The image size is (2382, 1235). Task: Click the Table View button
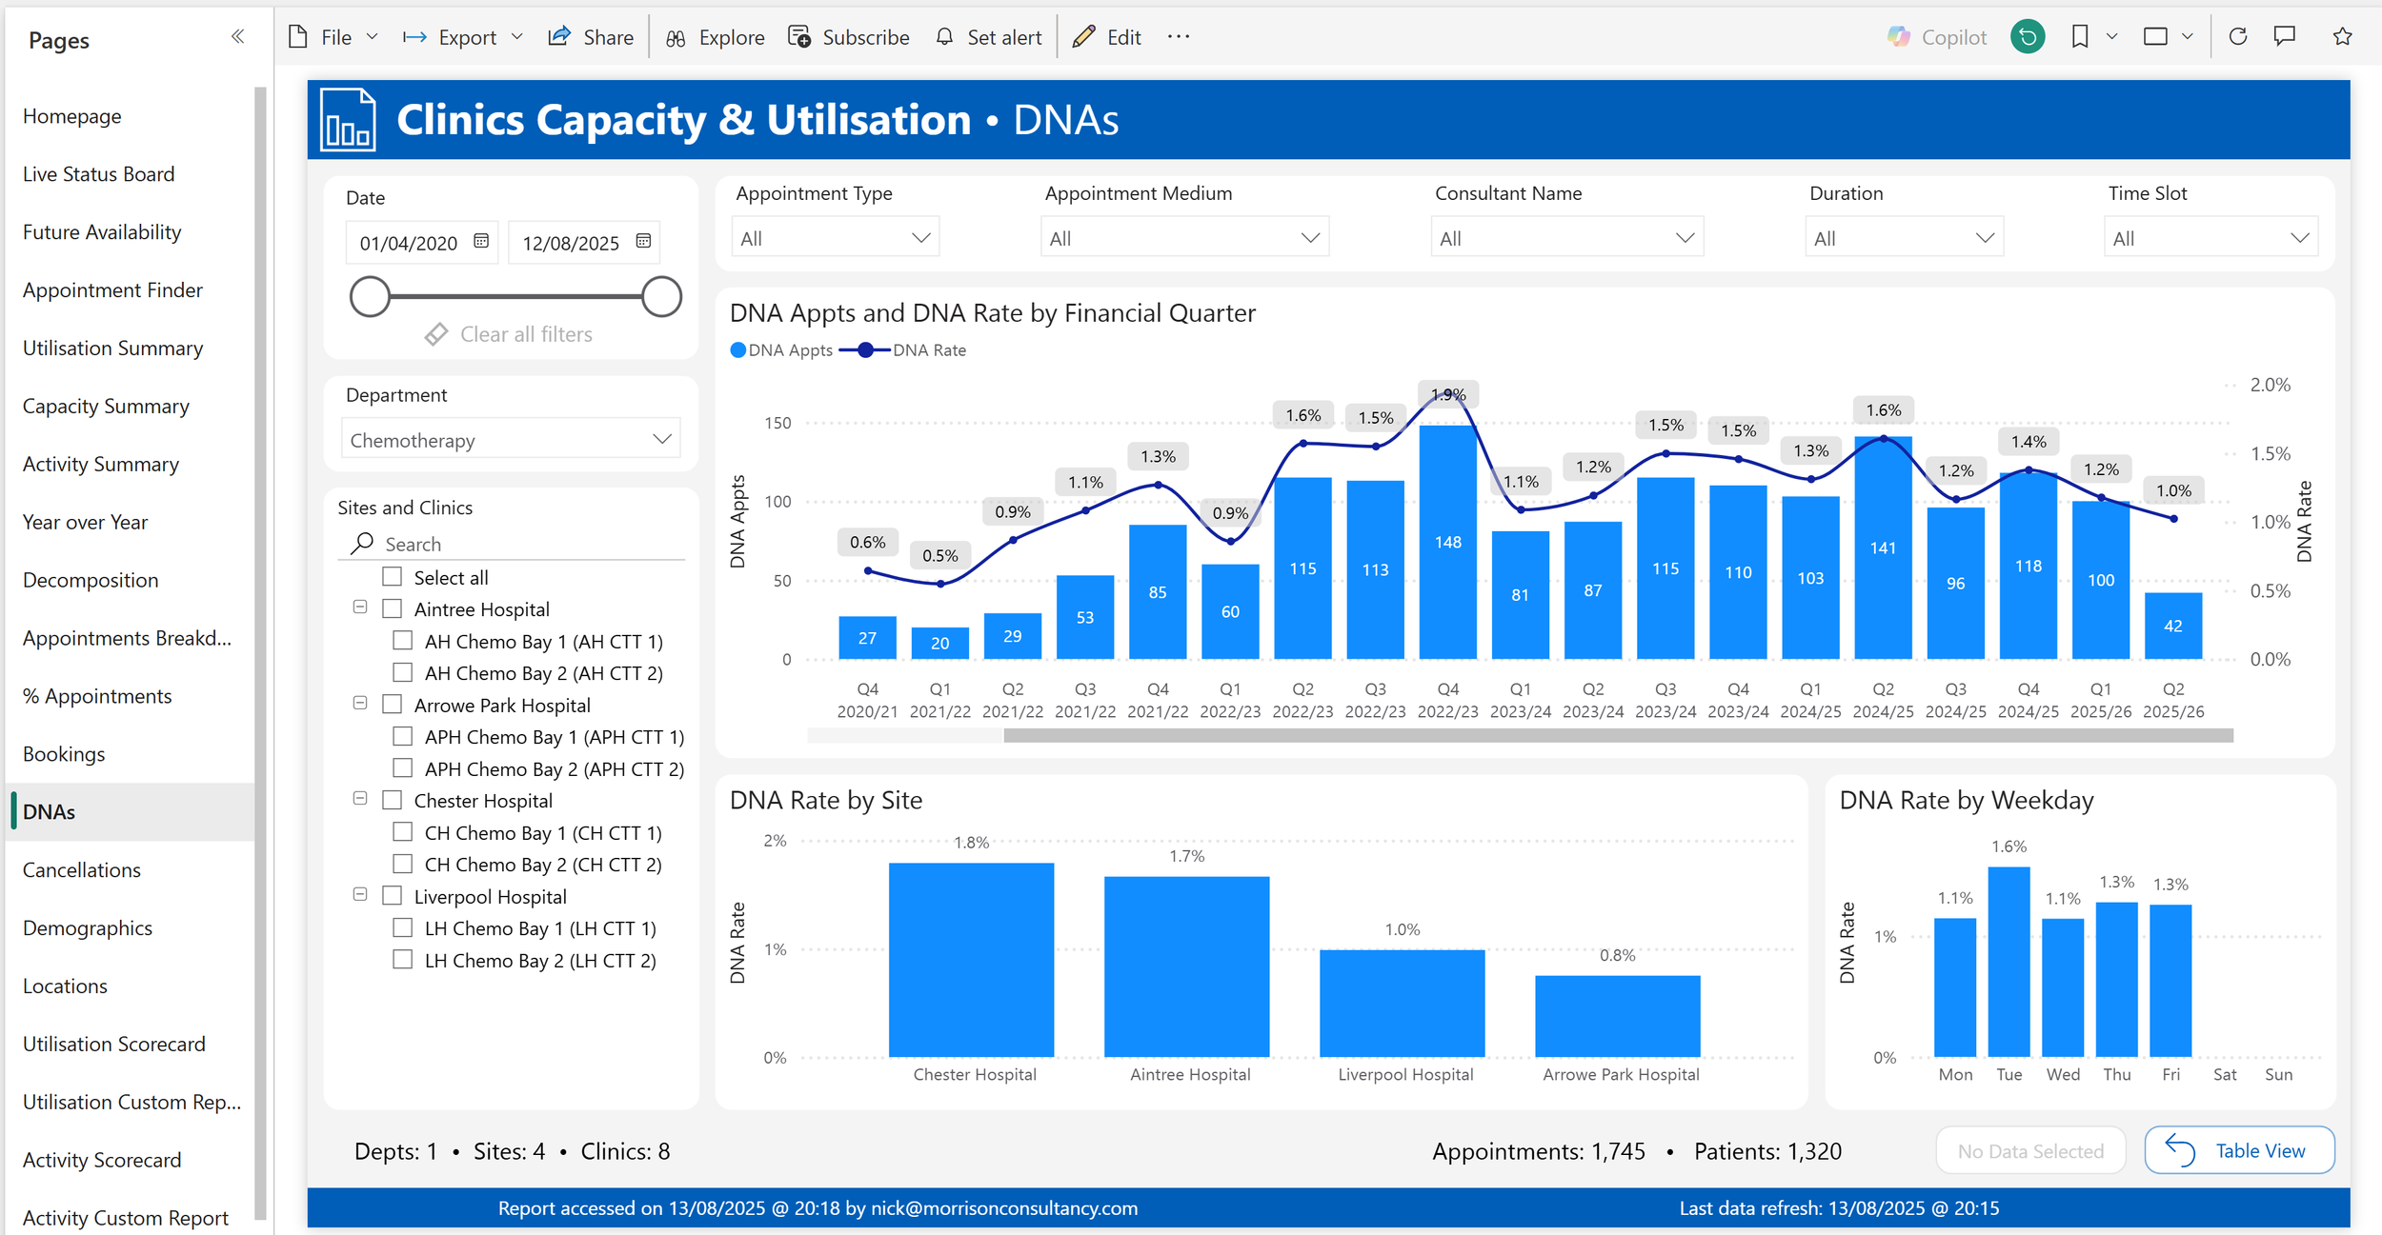[x=2239, y=1150]
